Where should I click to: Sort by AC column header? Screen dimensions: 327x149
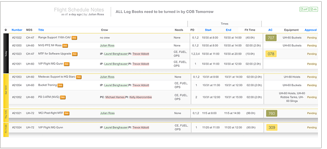click(270, 30)
